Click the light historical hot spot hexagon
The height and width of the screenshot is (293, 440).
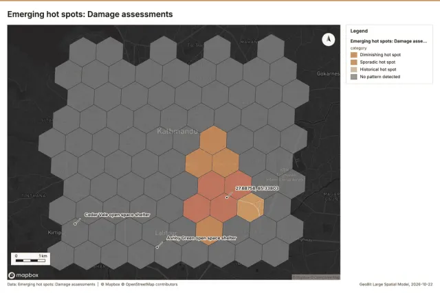coord(250,207)
